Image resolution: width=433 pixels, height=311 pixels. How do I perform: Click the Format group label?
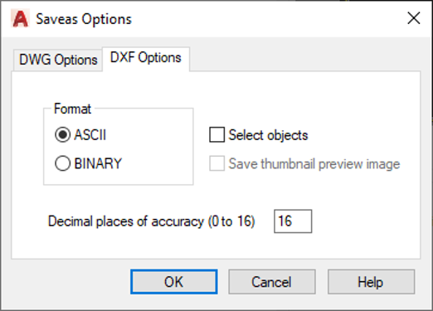click(72, 109)
